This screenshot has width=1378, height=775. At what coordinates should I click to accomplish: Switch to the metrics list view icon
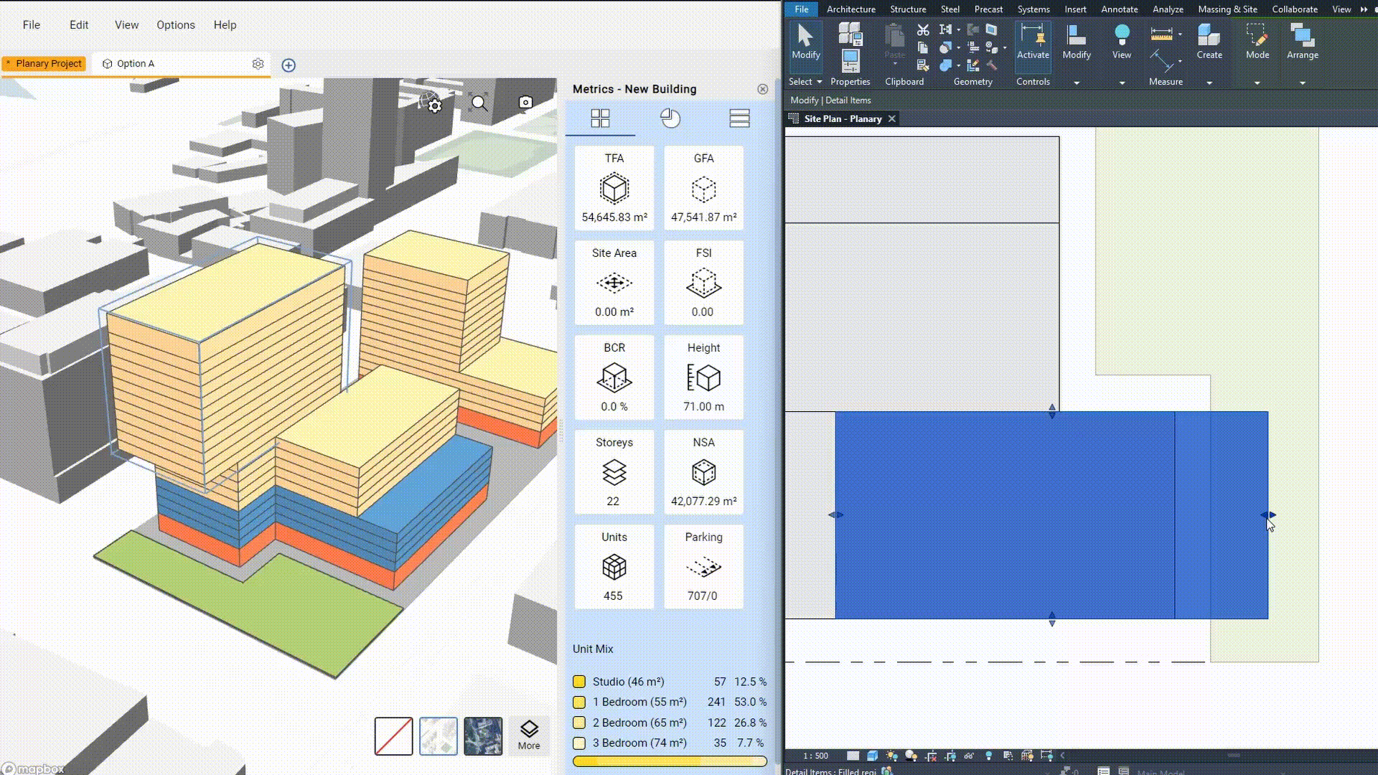[x=739, y=118]
